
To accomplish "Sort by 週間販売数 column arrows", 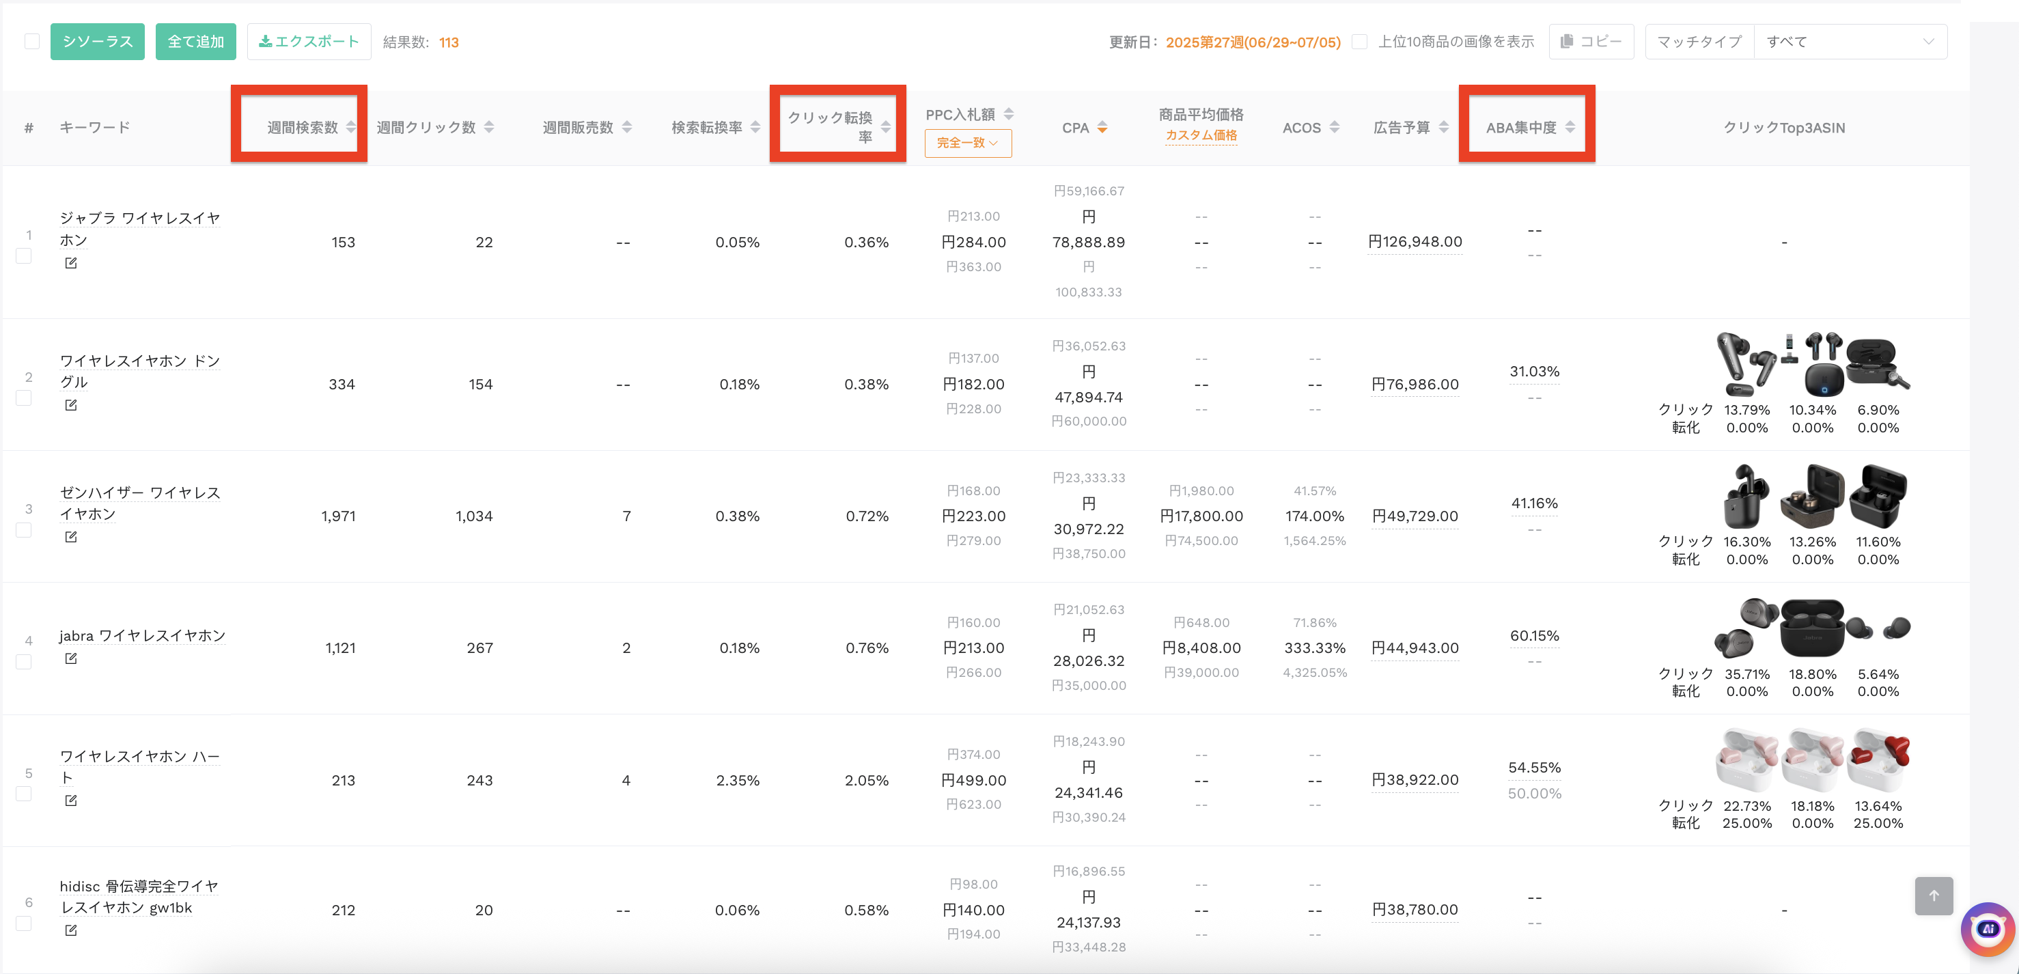I will pyautogui.click(x=627, y=127).
